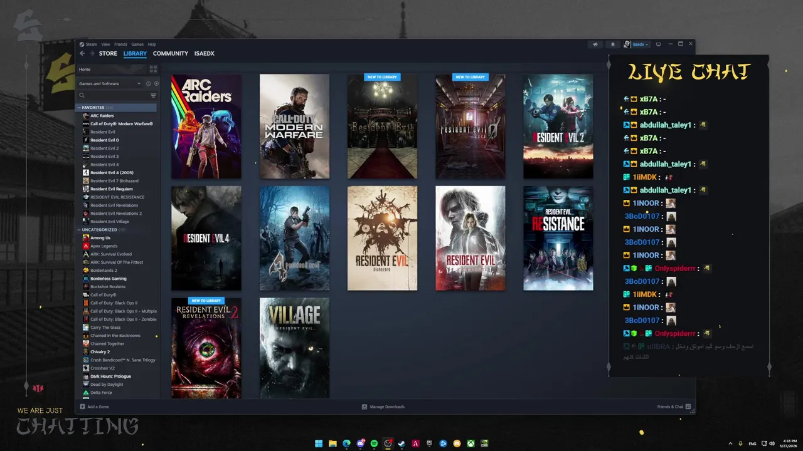Go forward with the Steam forward arrow
Viewport: 803px width, 451px height.
(x=92, y=53)
